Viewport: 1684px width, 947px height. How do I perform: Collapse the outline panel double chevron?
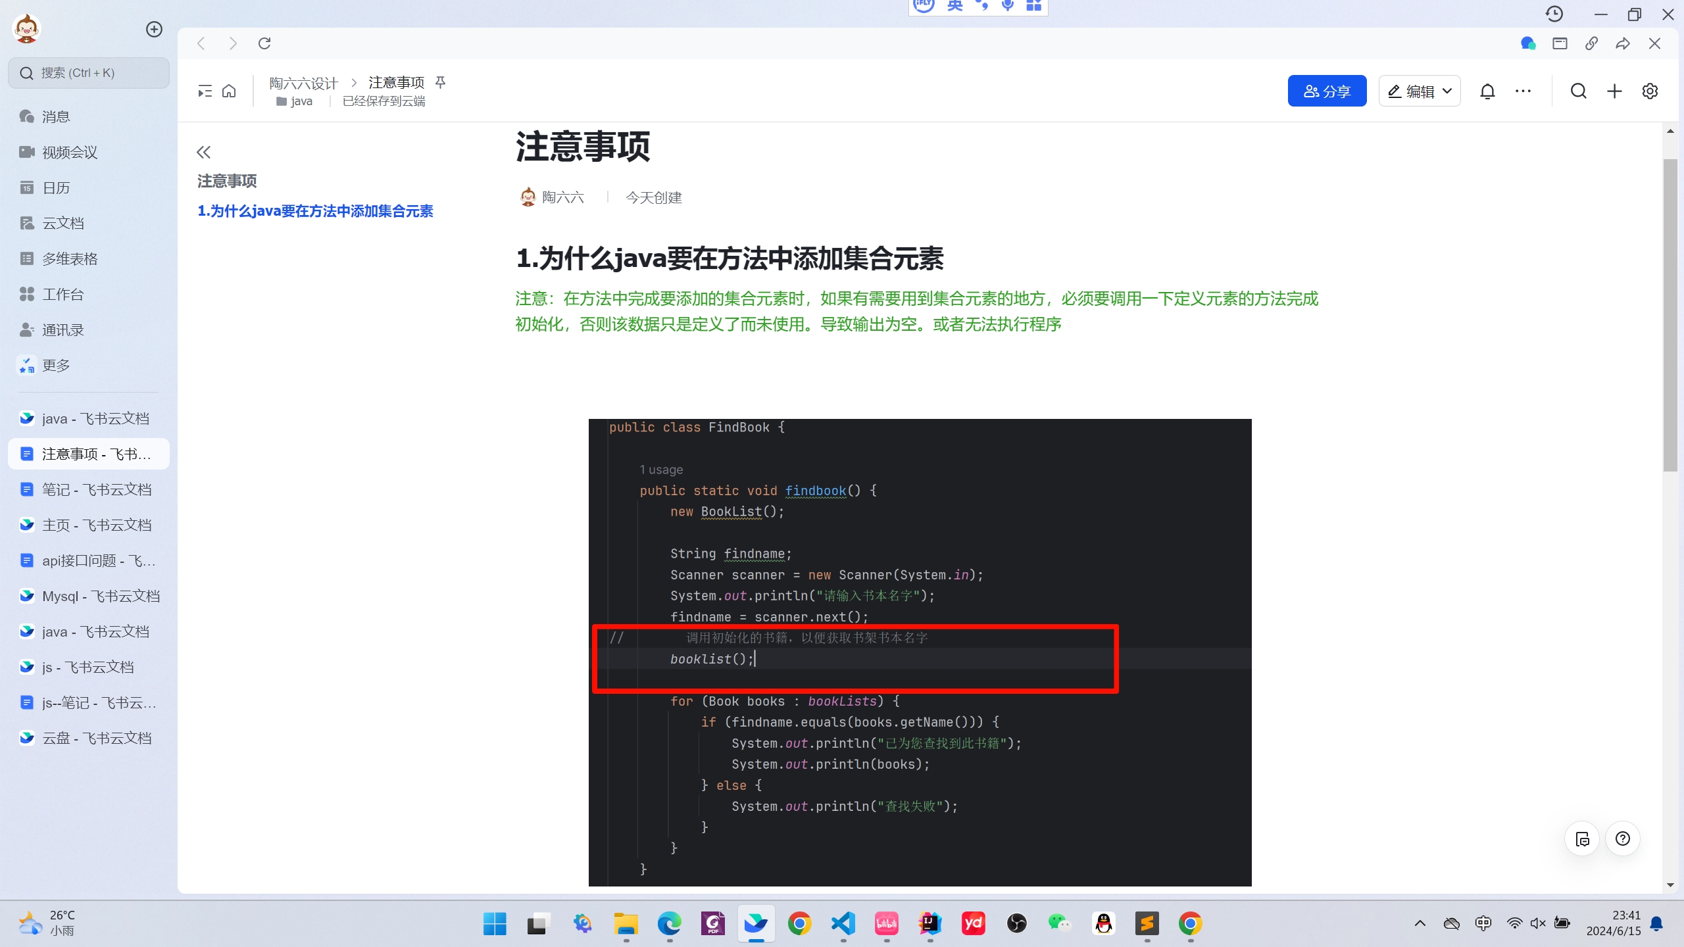click(x=204, y=153)
